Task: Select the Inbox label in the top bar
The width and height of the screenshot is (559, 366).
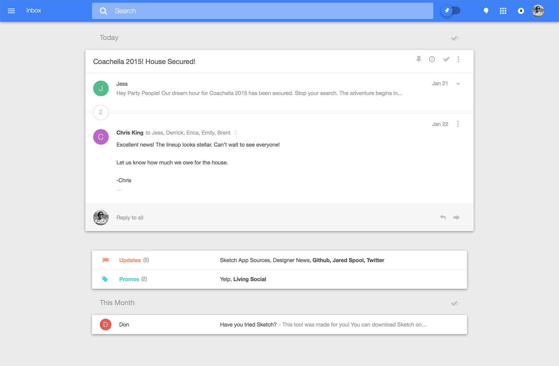Action: coord(34,10)
